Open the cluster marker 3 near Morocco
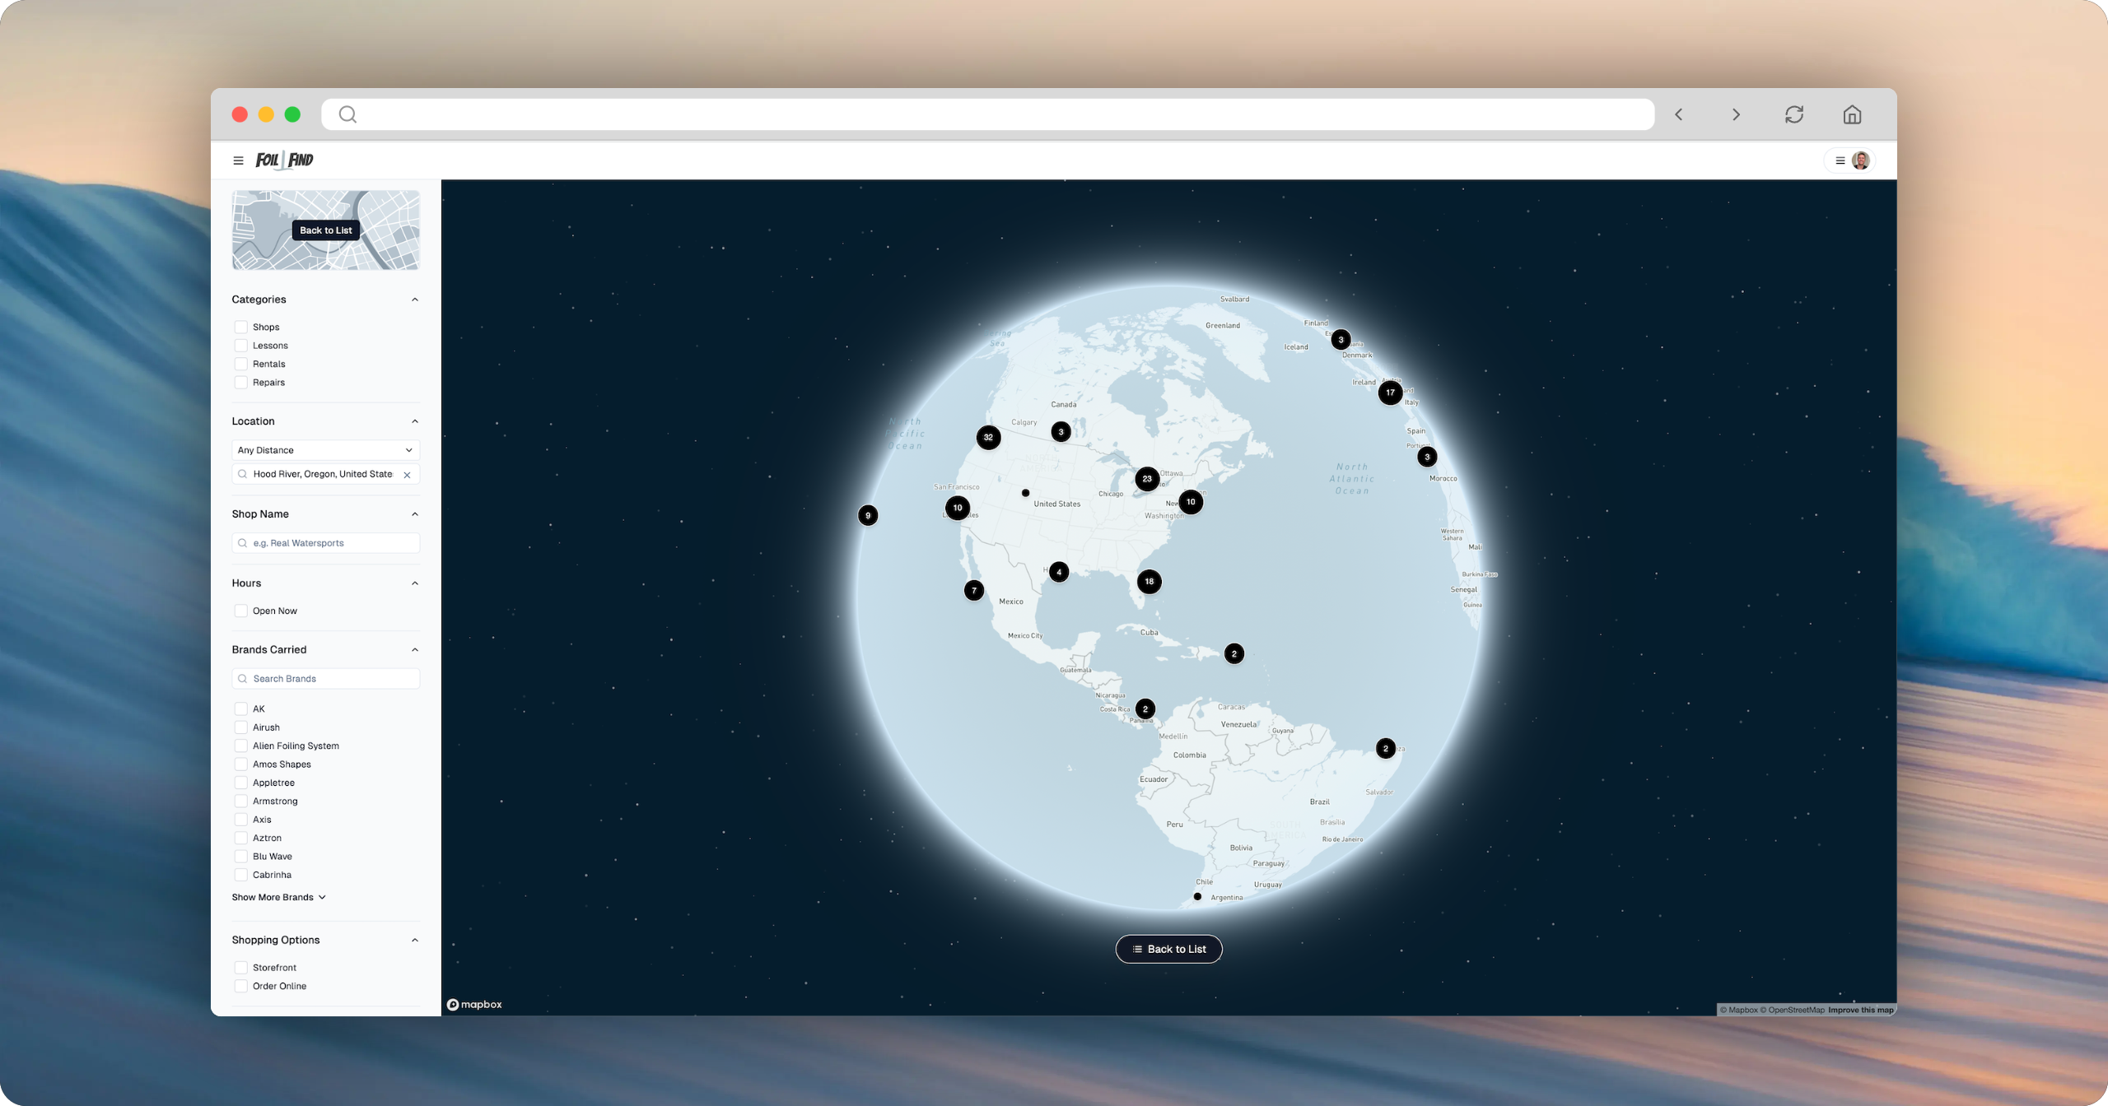Viewport: 2108px width, 1106px height. point(1427,457)
